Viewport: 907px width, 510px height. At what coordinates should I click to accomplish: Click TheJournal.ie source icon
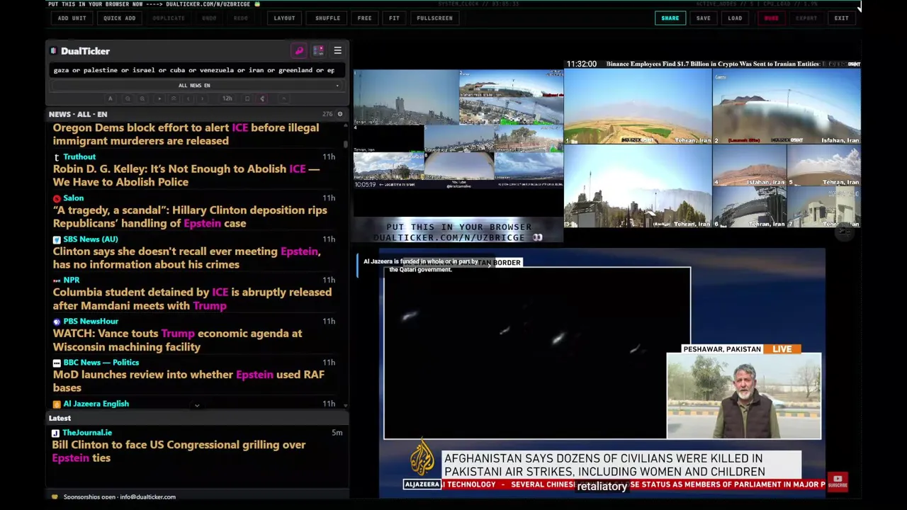point(55,433)
